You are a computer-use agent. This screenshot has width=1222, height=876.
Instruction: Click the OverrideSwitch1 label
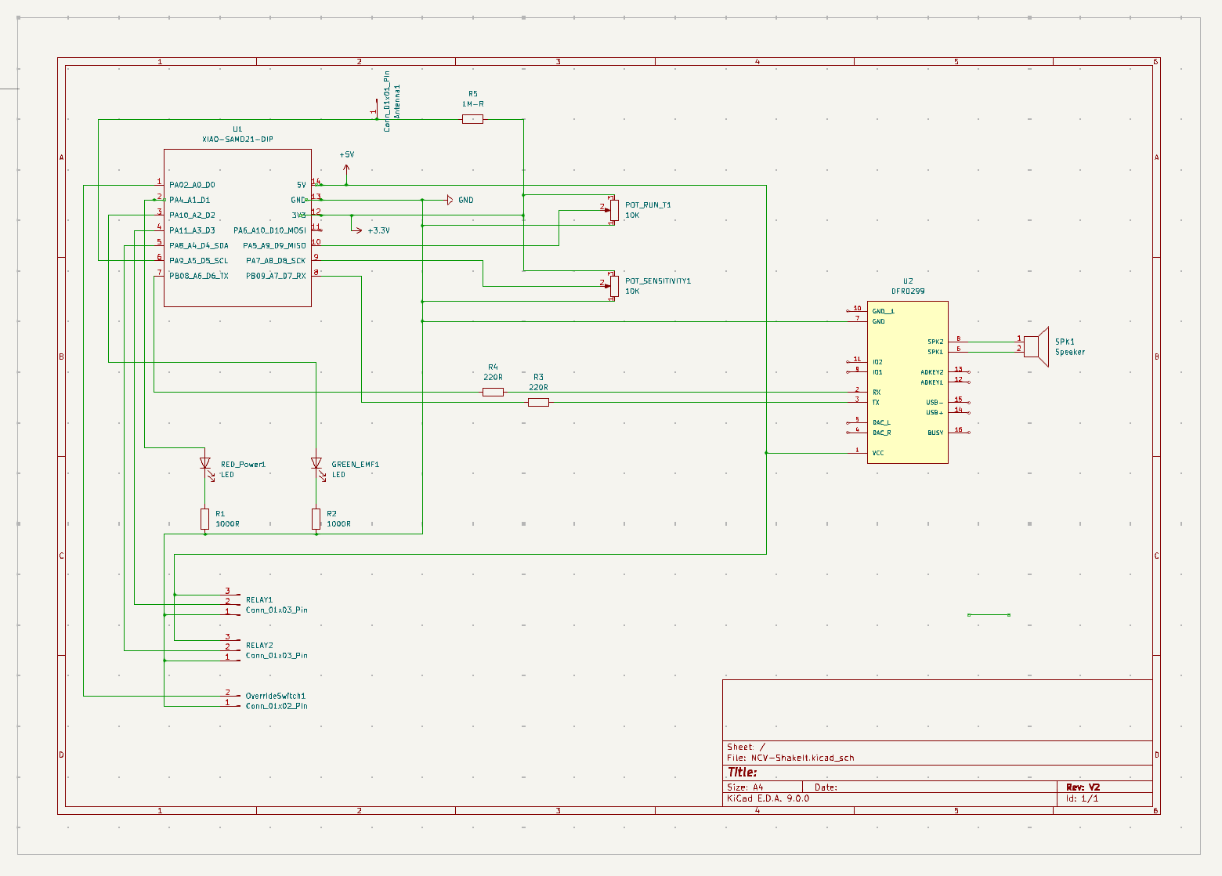276,696
